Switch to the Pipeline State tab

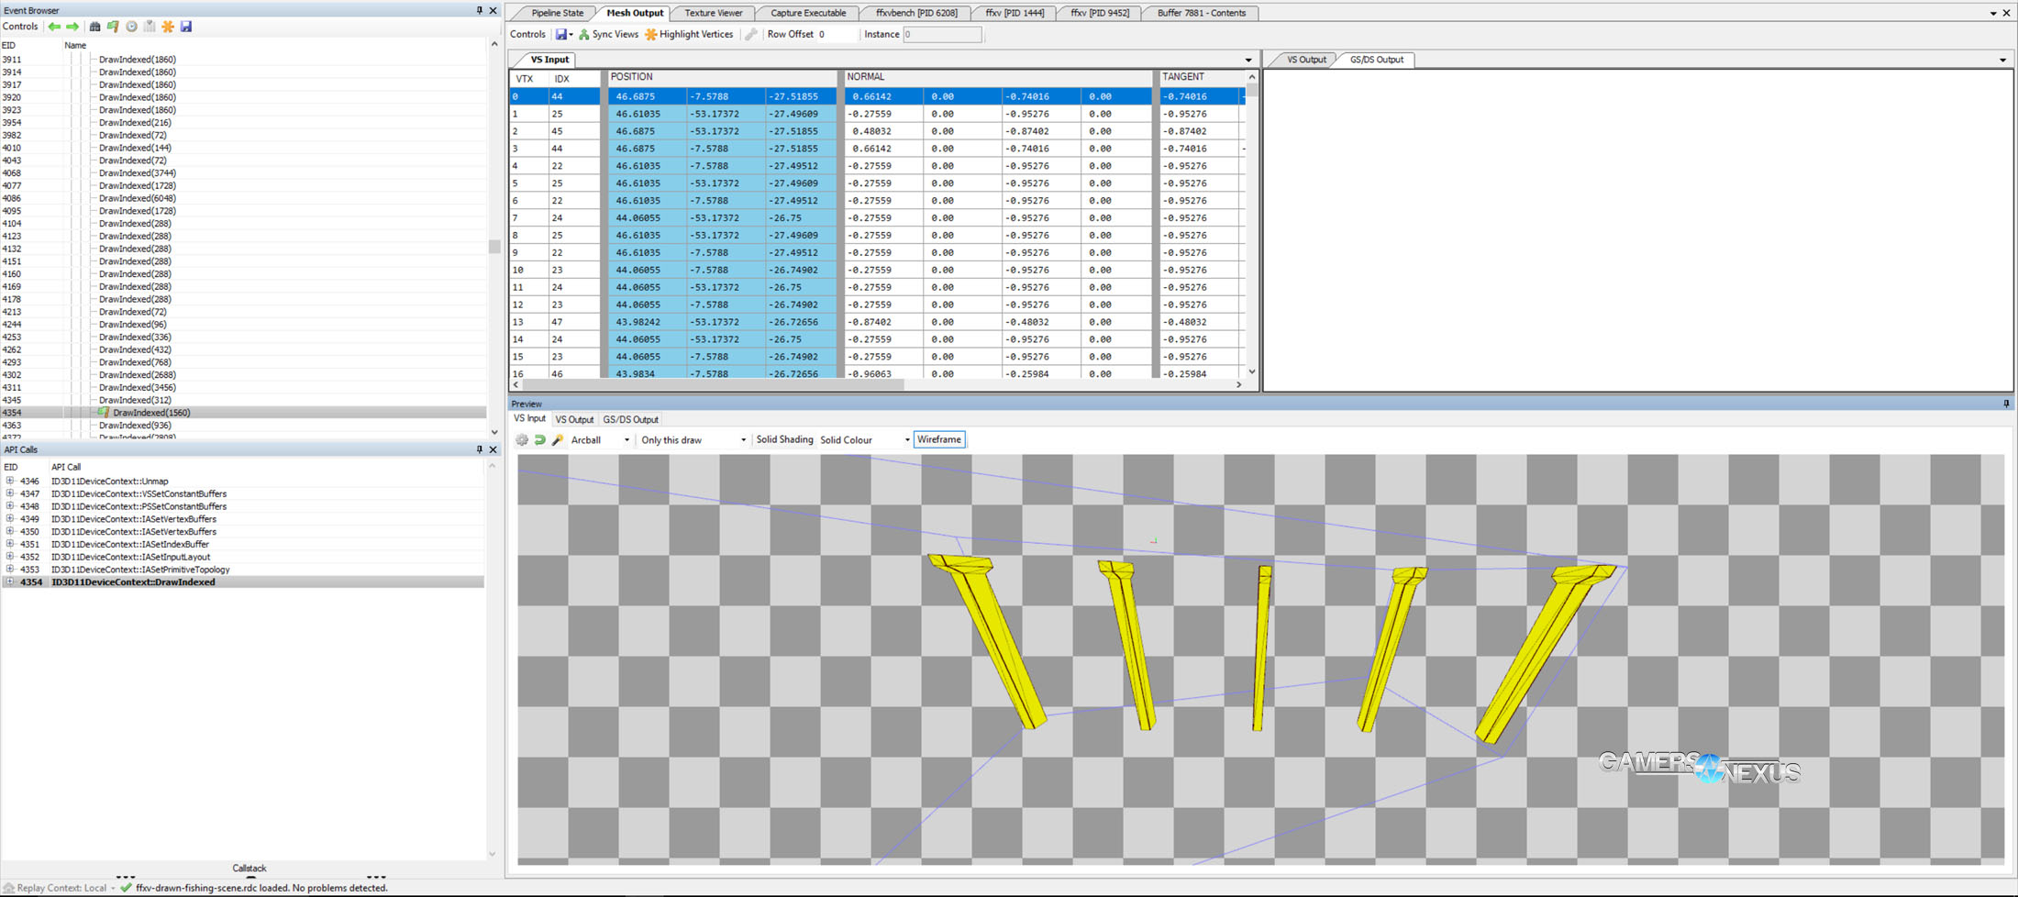coord(557,13)
